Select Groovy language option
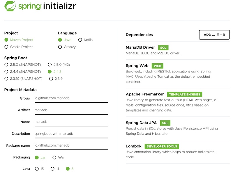 (x=60, y=47)
